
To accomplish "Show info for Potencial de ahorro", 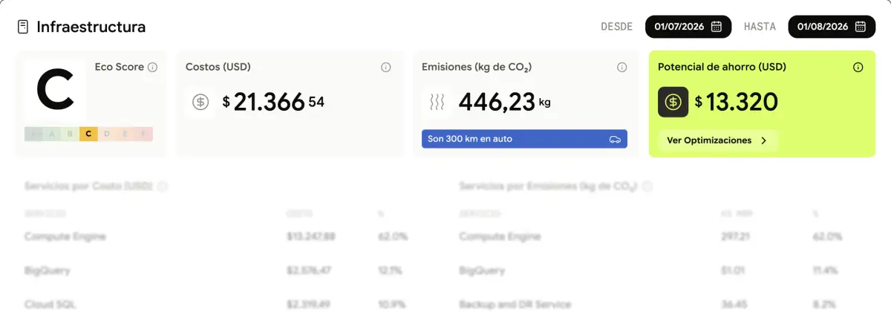I will coord(858,67).
